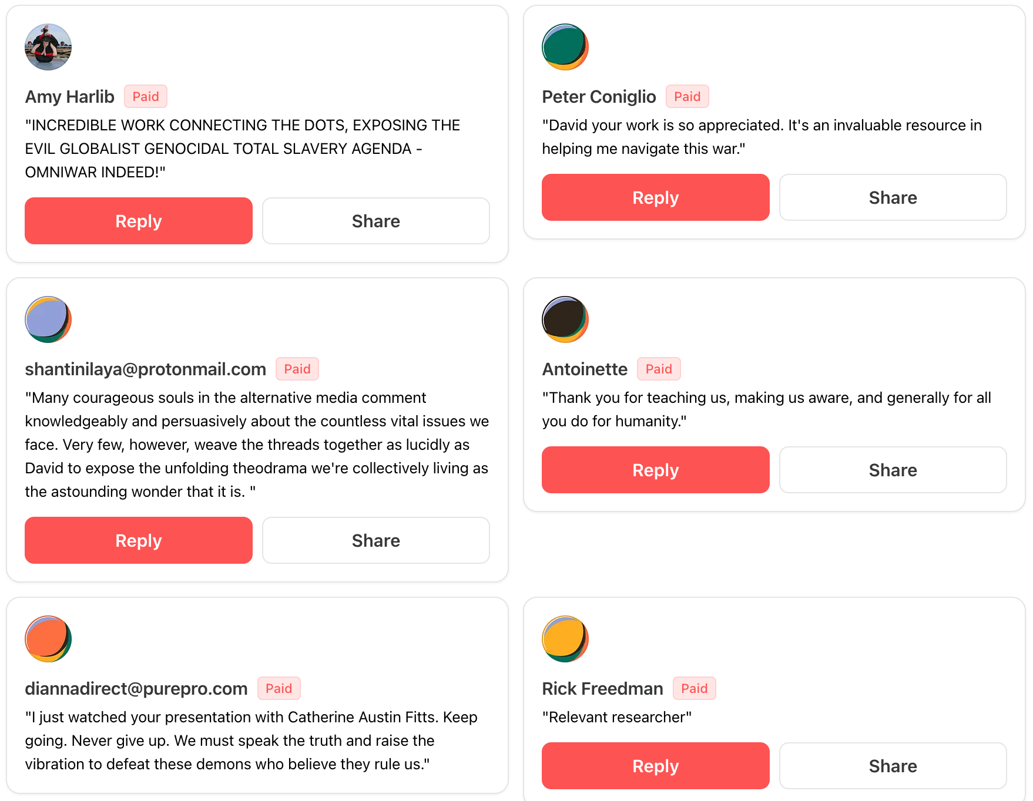Screen dimensions: 1033x801
Task: Click the Paid badge beside Amy Harlib
Action: pos(146,97)
